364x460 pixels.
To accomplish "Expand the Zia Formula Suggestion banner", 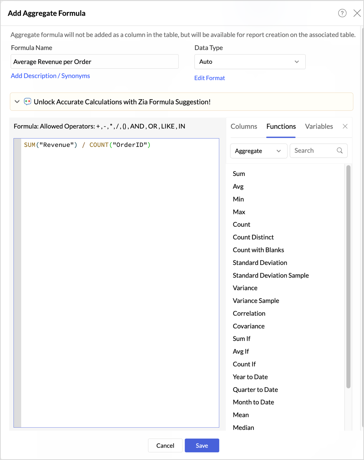I will pos(17,102).
